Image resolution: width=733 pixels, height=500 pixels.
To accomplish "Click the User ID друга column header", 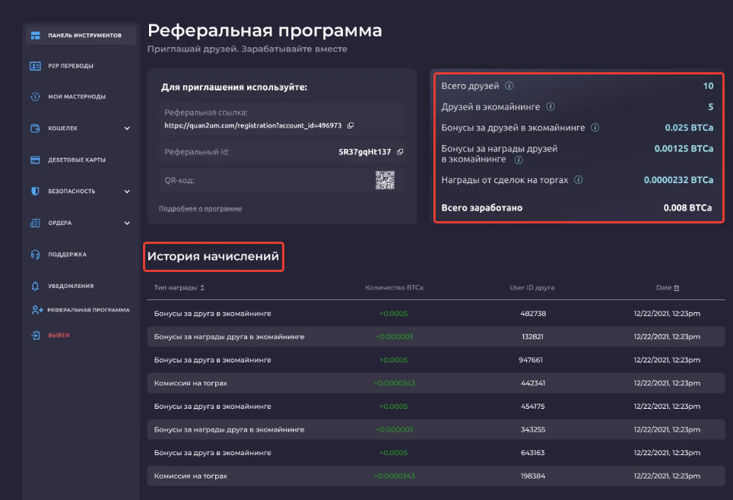I will tap(532, 288).
